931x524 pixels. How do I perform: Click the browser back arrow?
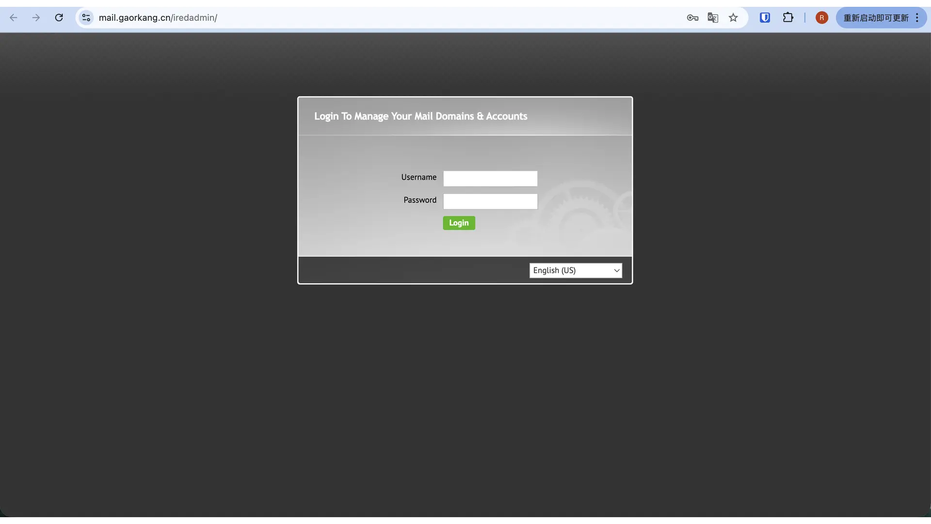[14, 18]
